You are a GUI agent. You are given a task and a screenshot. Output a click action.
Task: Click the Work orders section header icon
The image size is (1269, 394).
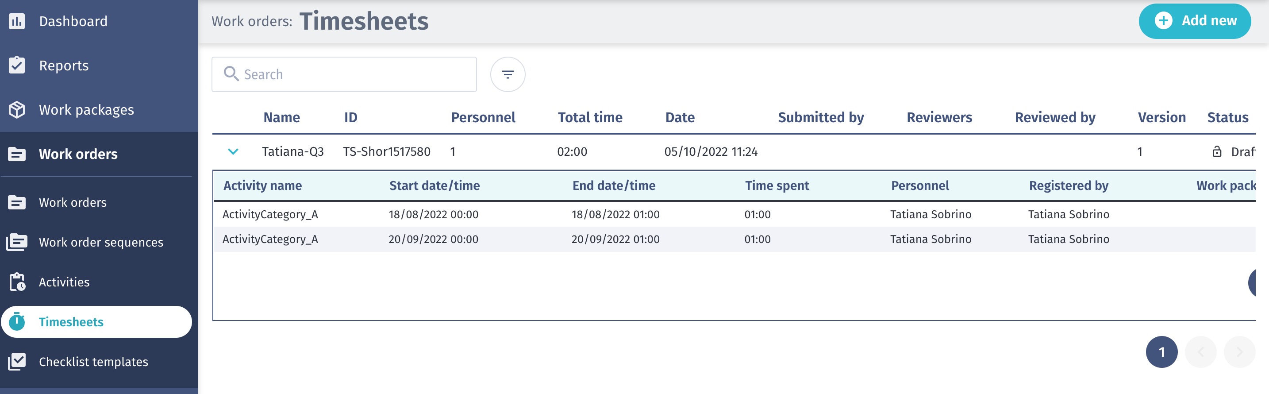pyautogui.click(x=17, y=155)
